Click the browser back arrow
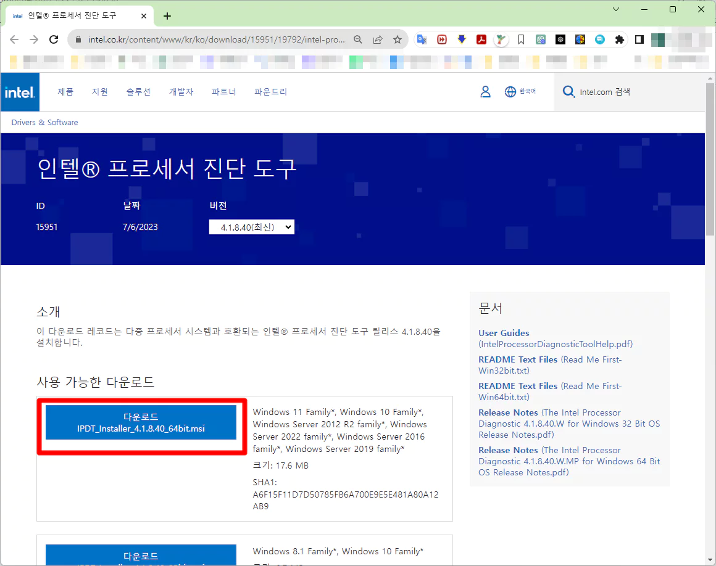This screenshot has height=566, width=716. click(14, 39)
